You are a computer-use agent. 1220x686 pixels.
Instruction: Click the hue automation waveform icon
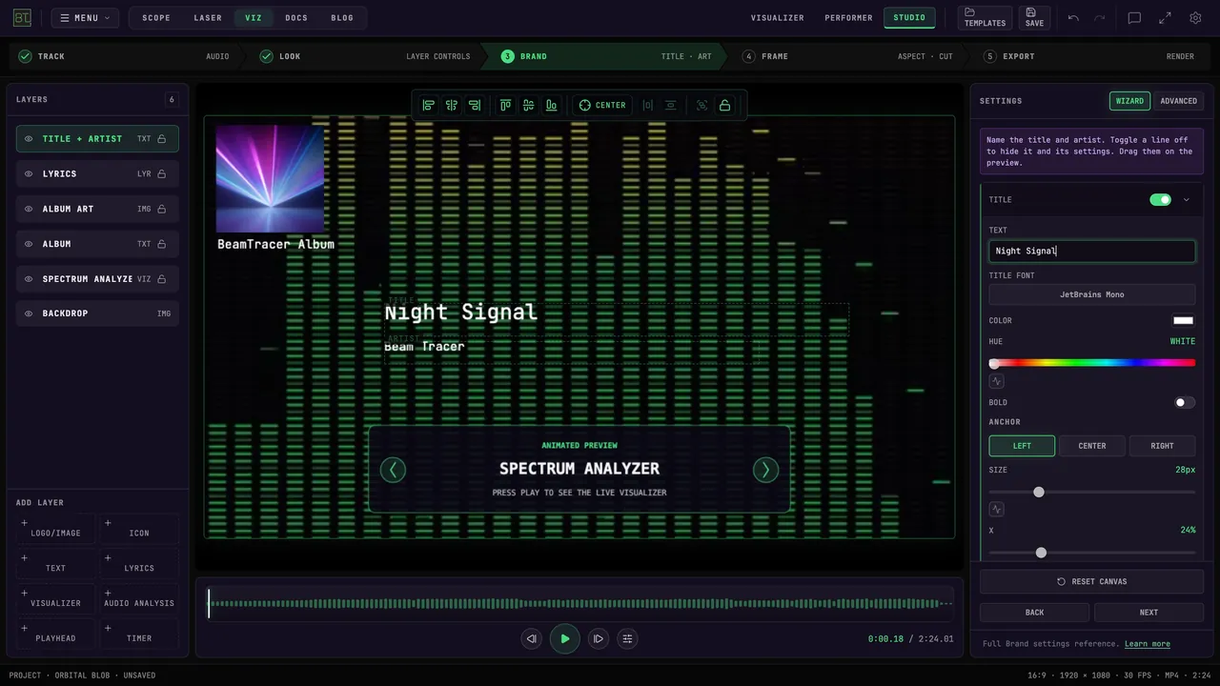[997, 381]
